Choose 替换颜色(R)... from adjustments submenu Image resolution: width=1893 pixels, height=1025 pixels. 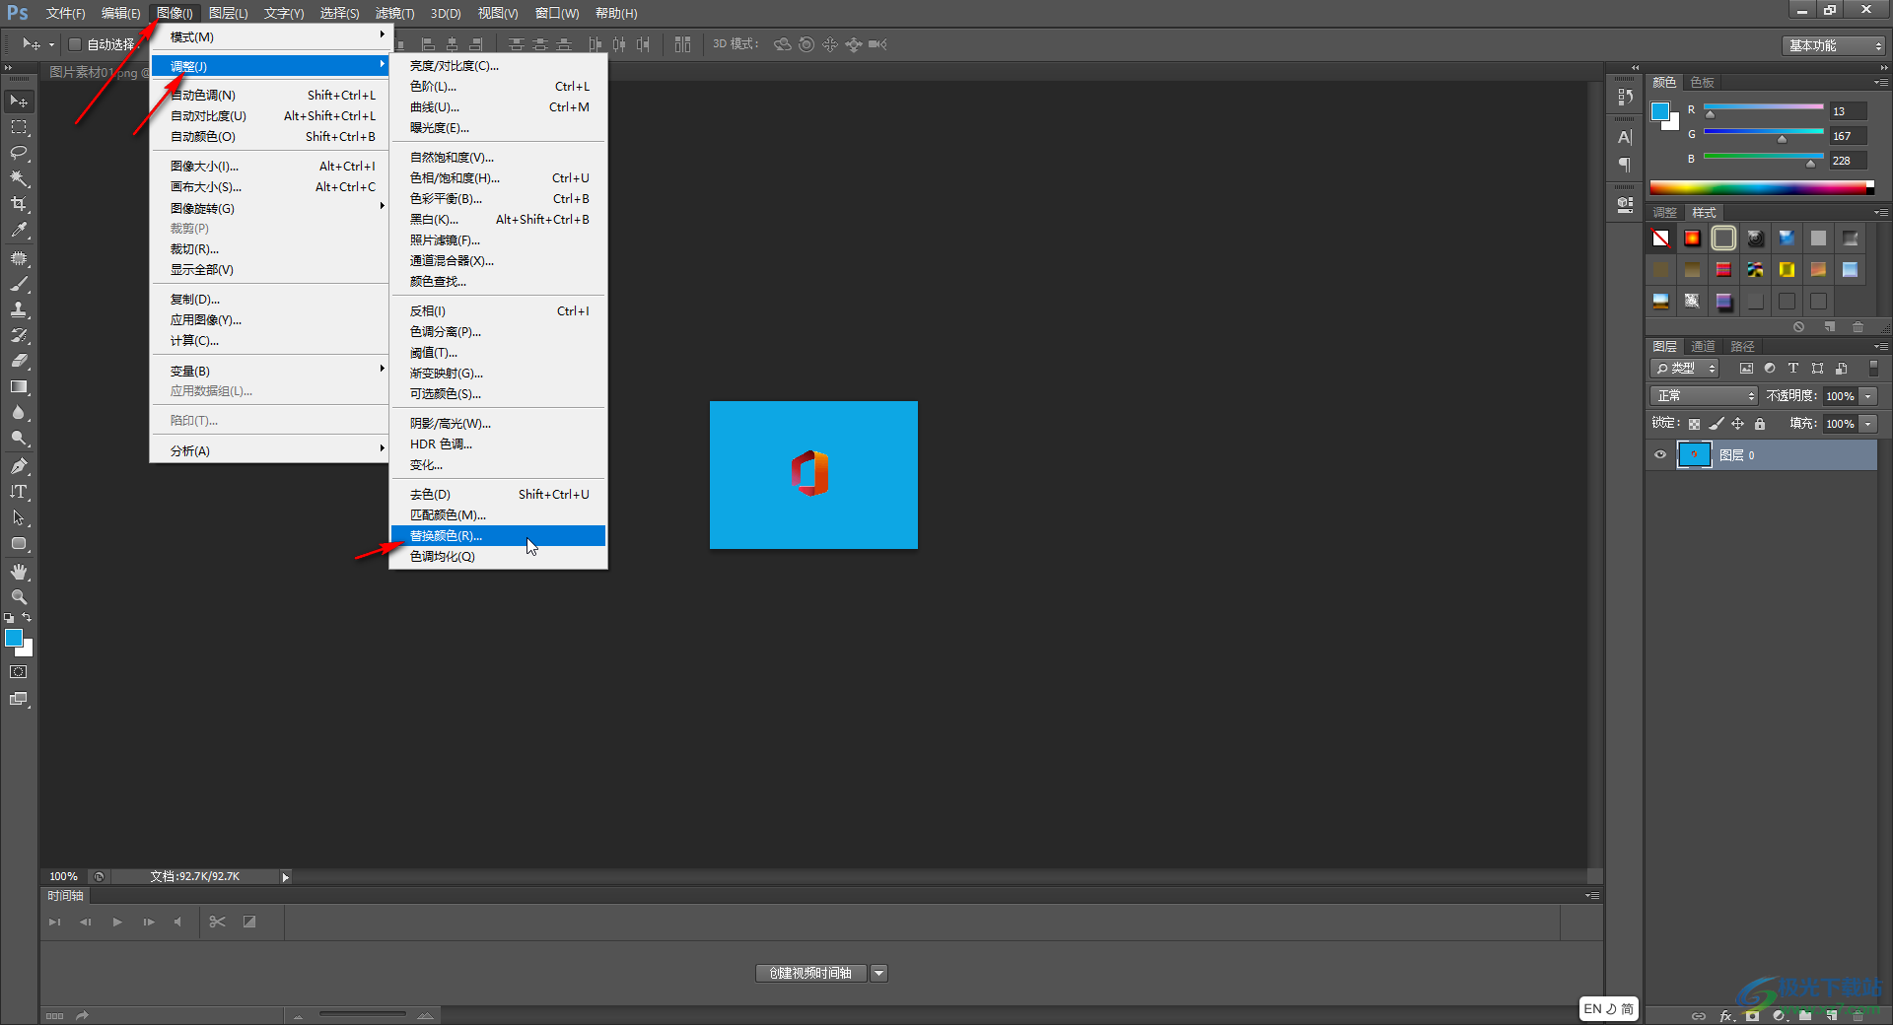pos(498,535)
